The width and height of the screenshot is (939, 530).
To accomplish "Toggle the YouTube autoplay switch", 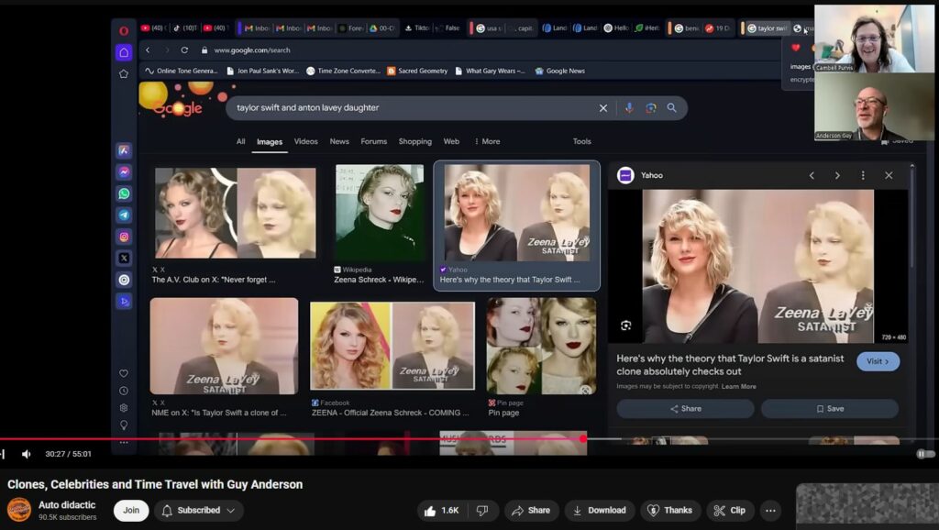I will (924, 454).
